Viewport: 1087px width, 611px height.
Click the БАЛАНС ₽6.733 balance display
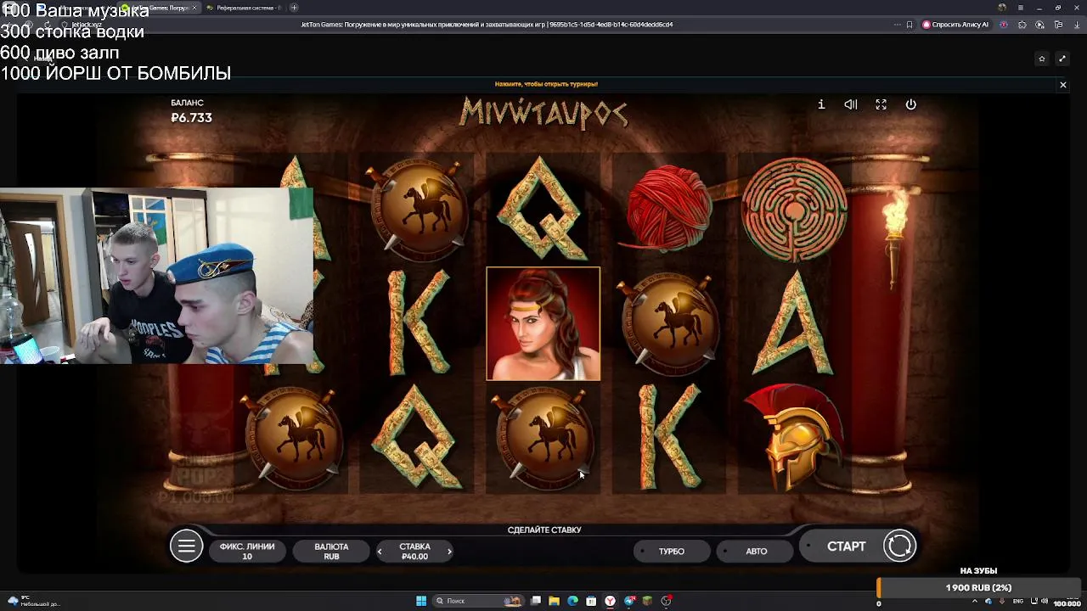click(x=191, y=111)
